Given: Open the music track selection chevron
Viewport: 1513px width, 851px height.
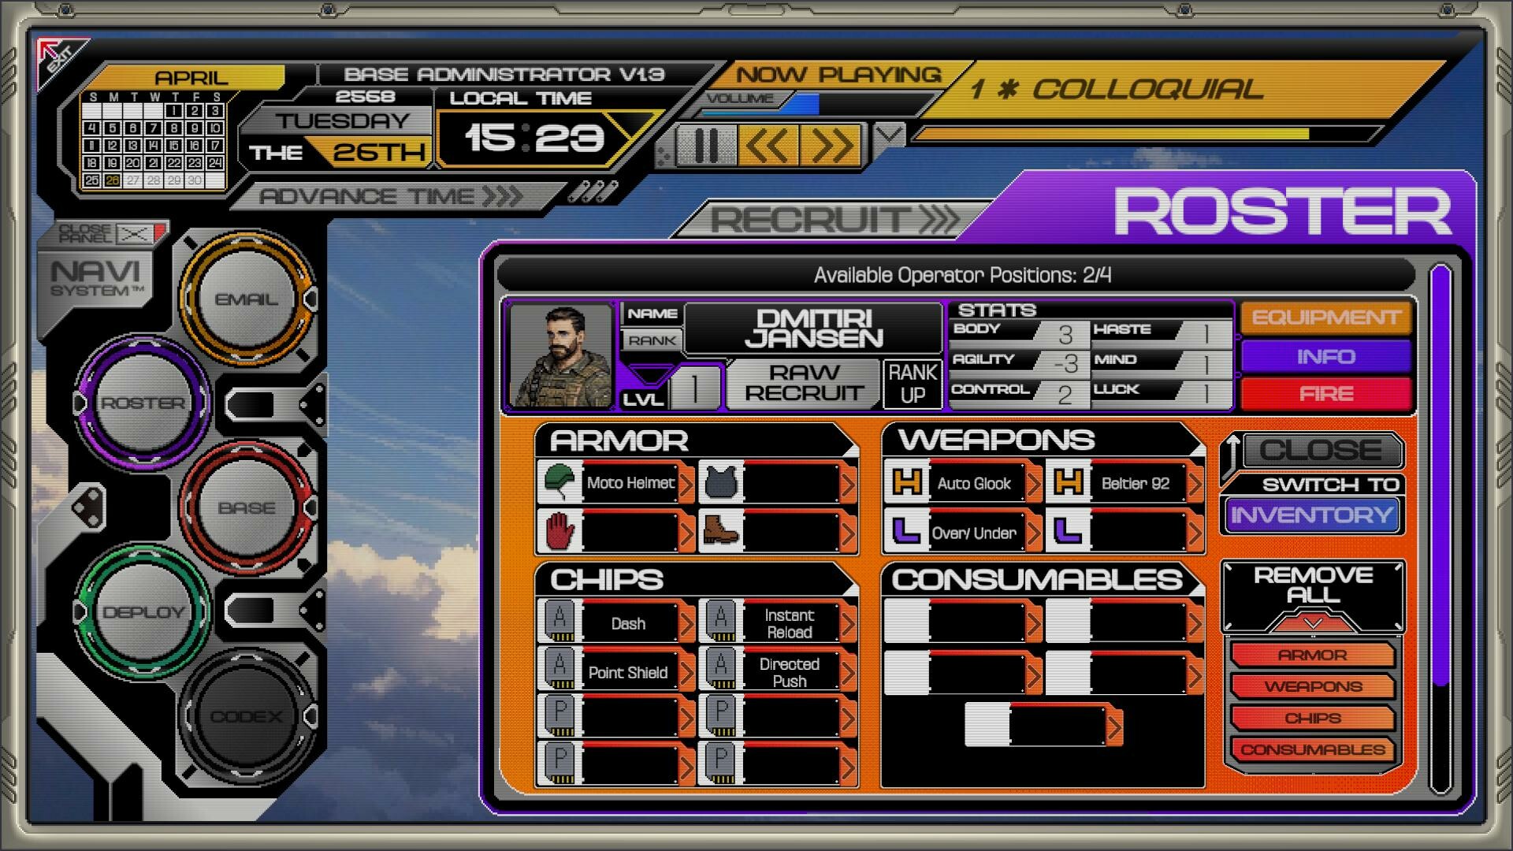Looking at the screenshot, I should (889, 134).
